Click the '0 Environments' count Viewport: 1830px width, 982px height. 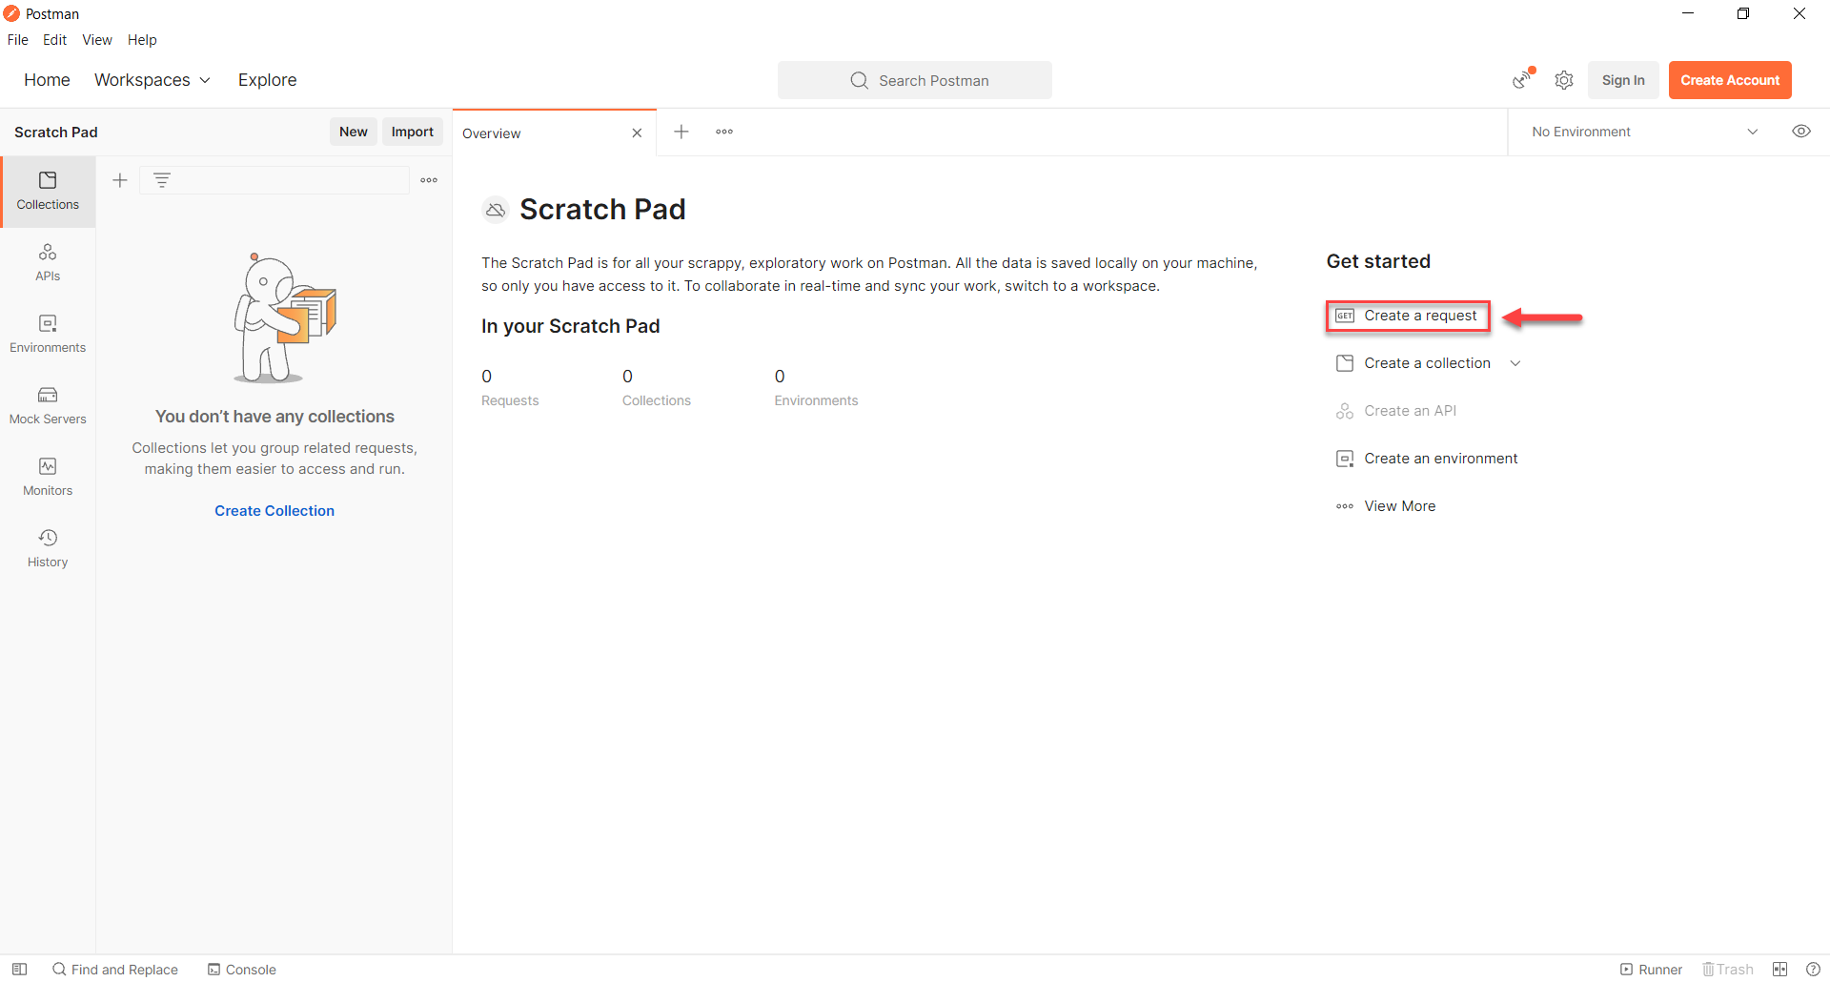(x=816, y=387)
